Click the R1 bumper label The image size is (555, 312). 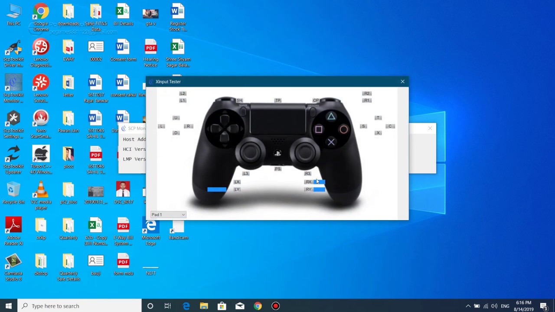[x=367, y=101]
